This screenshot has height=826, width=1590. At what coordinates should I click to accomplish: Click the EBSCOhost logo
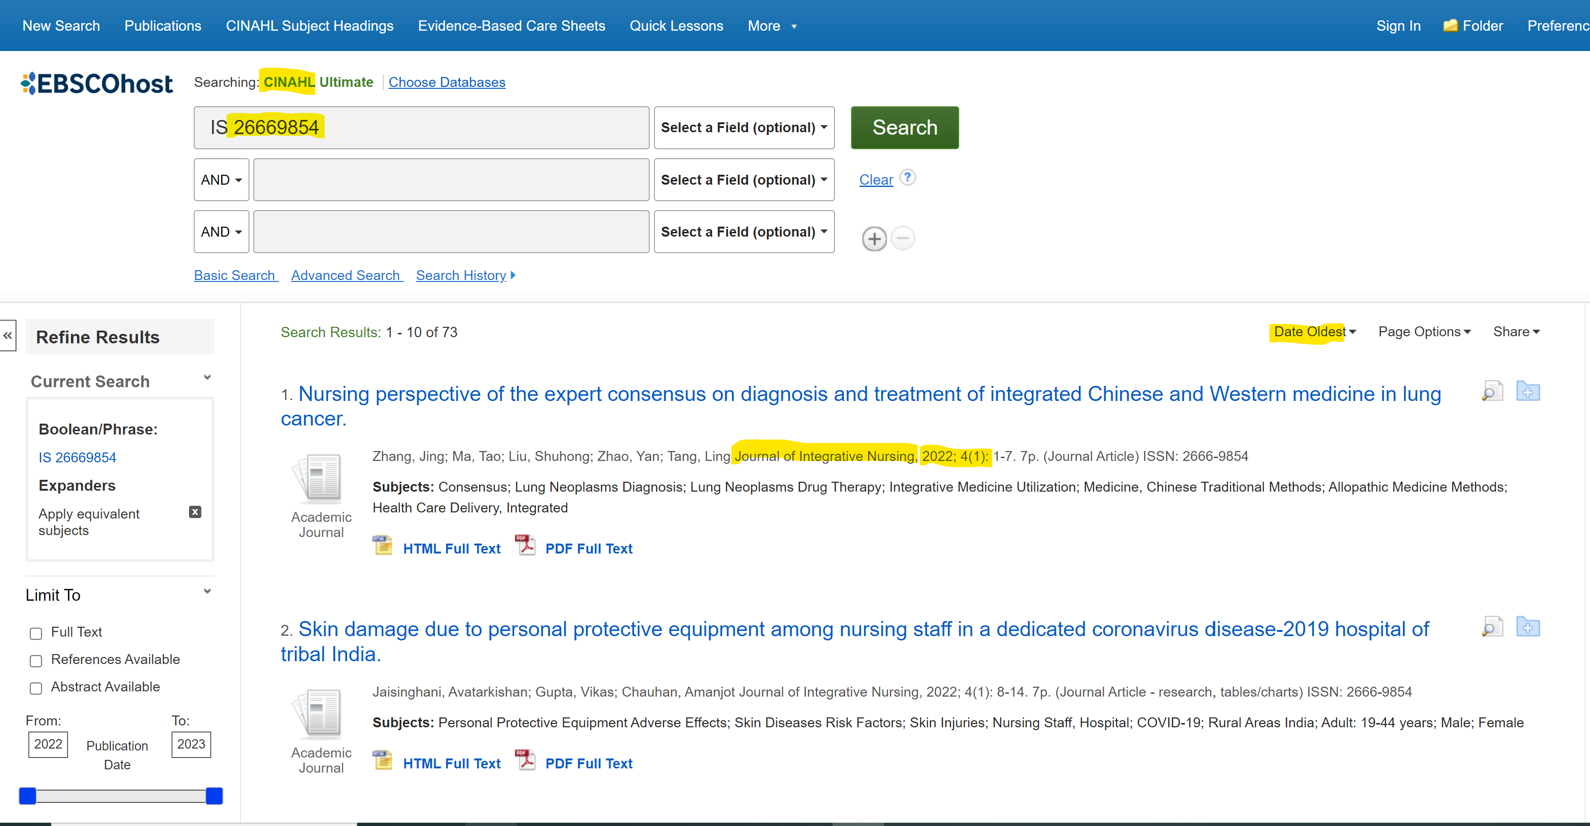click(97, 83)
